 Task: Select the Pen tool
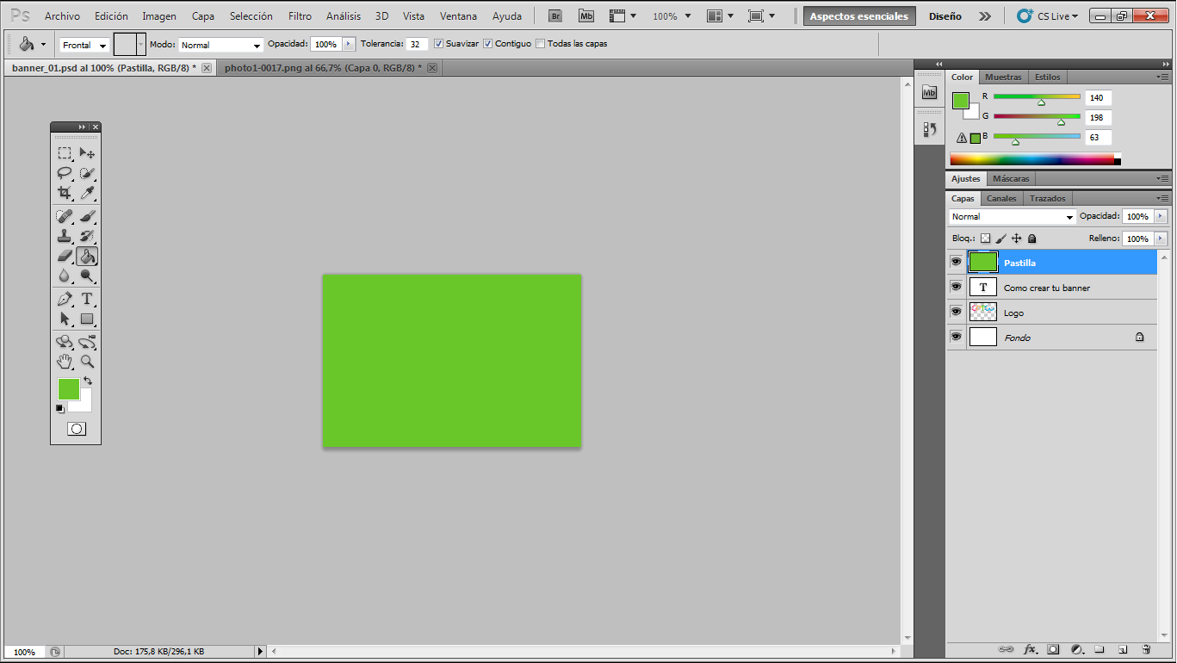[x=65, y=299]
